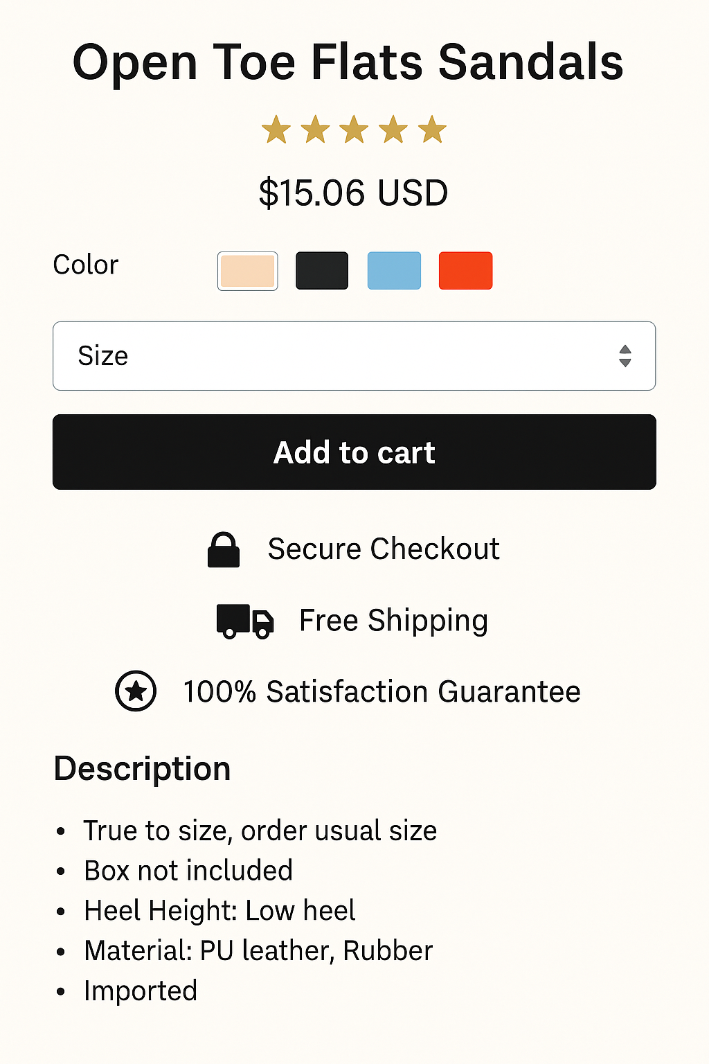Viewport: 709px width, 1064px height.
Task: Click the Secure Checkout text
Action: click(384, 549)
